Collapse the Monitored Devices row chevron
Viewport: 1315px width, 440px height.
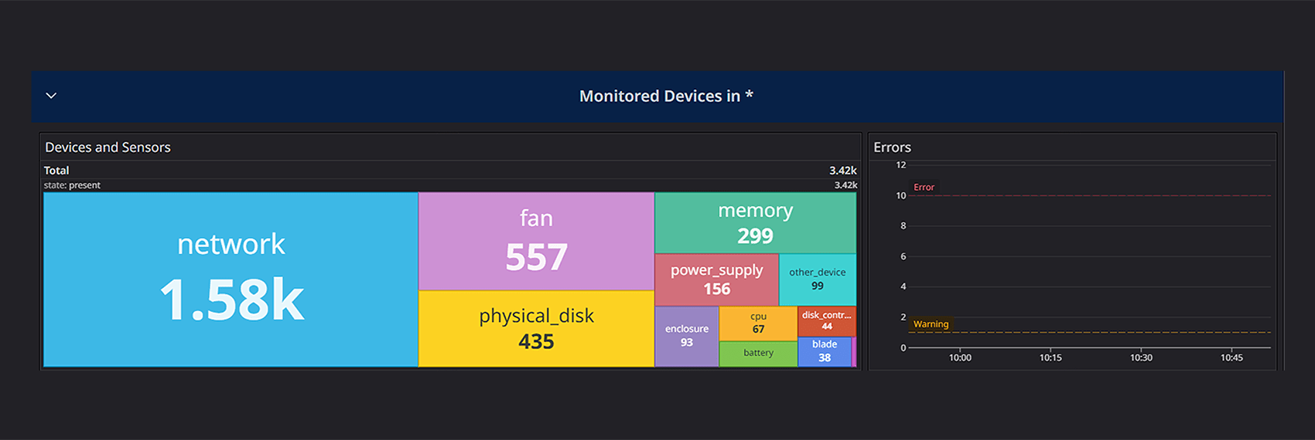pyautogui.click(x=51, y=96)
